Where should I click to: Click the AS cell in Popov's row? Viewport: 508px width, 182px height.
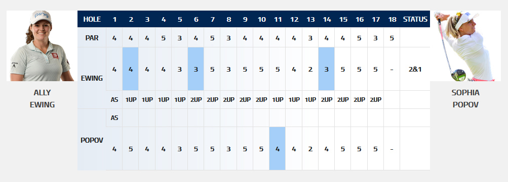[x=114, y=118]
